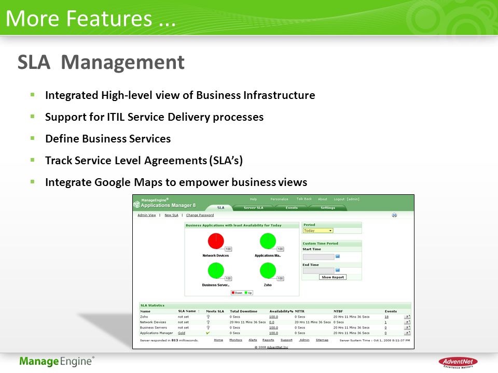Click Business Servers name in SLA Statistics
Image resolution: width=498 pixels, height=373 pixels.
(x=153, y=327)
